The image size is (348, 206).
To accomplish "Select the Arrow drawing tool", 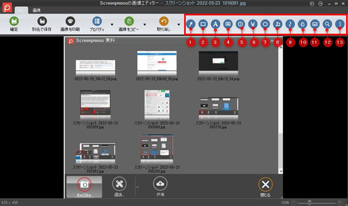I will (x=191, y=24).
